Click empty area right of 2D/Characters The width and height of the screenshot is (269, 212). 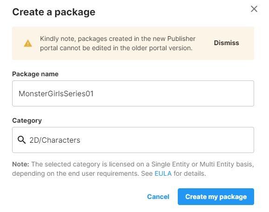pyautogui.click(x=167, y=140)
